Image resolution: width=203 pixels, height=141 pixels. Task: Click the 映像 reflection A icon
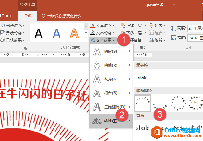click(x=97, y=65)
